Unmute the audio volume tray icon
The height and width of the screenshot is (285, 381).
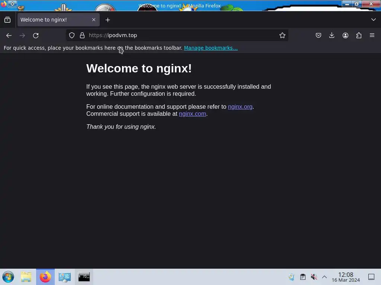click(314, 277)
